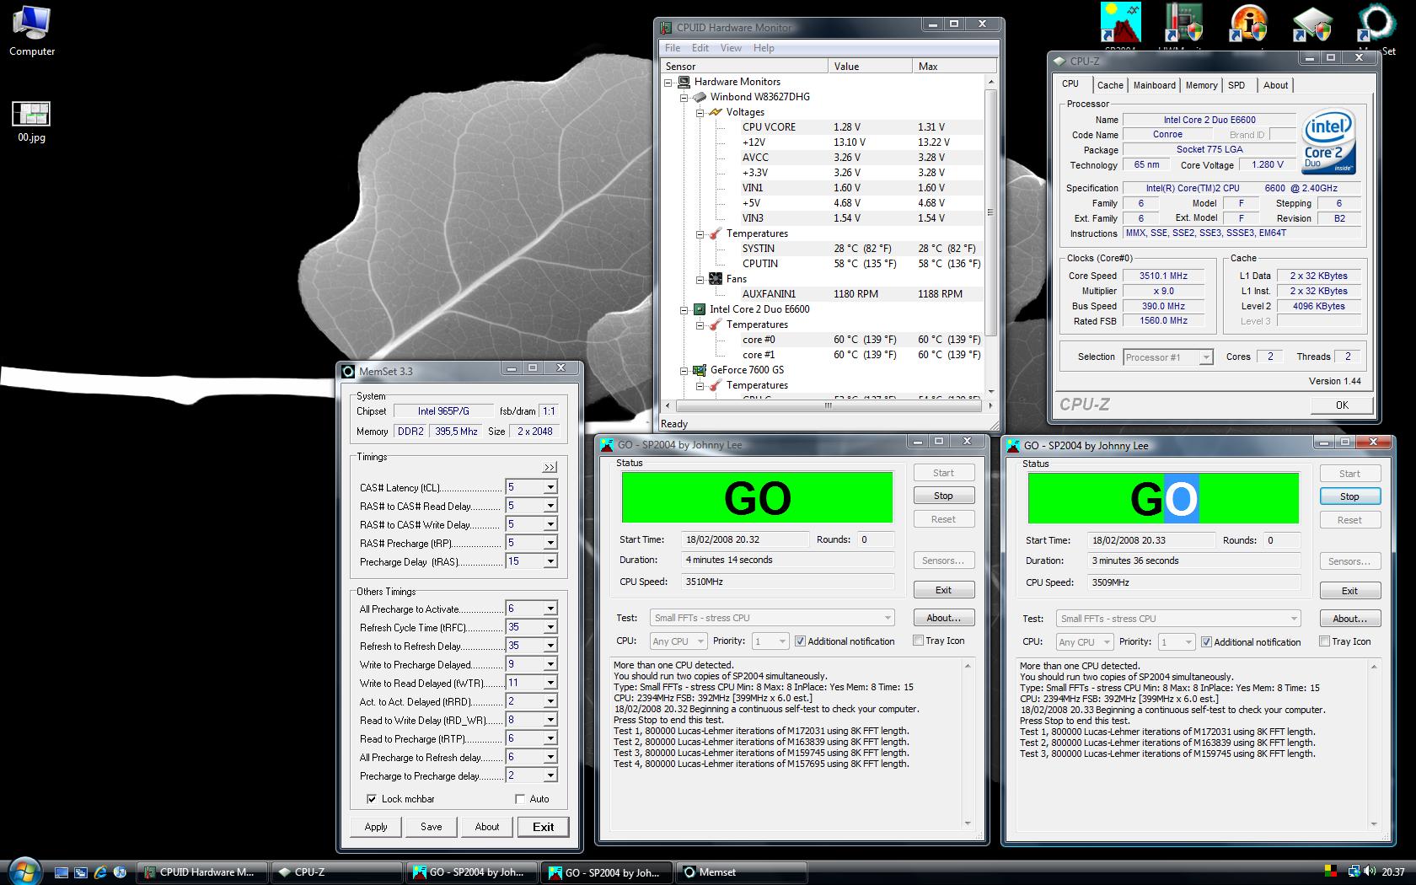Toggle Additional notification in right SP2004 window
Screen dimensions: 1416x885
tap(1206, 642)
